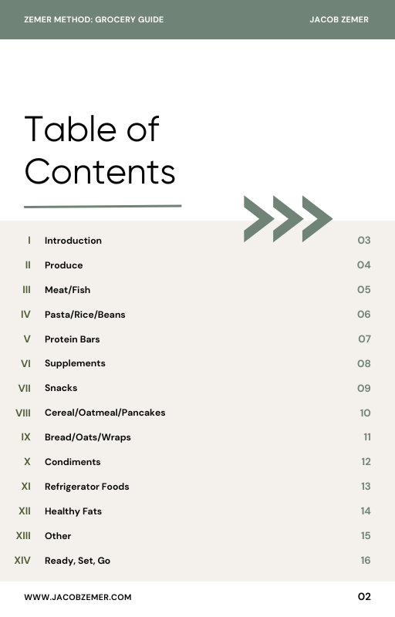Image resolution: width=395 pixels, height=617 pixels.
Task: Select Refrigerator Foods entry
Action: 87,487
